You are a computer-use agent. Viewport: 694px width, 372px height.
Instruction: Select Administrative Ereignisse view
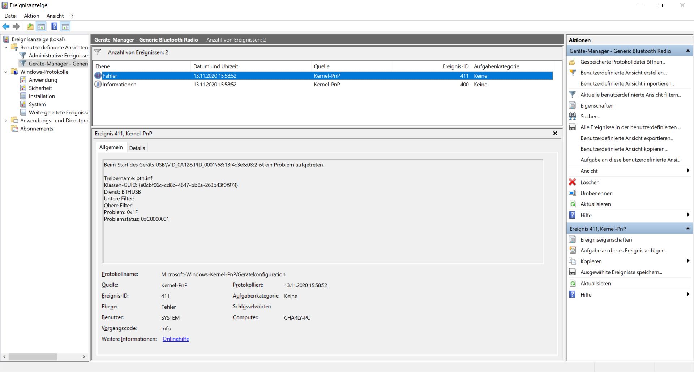[x=58, y=56]
